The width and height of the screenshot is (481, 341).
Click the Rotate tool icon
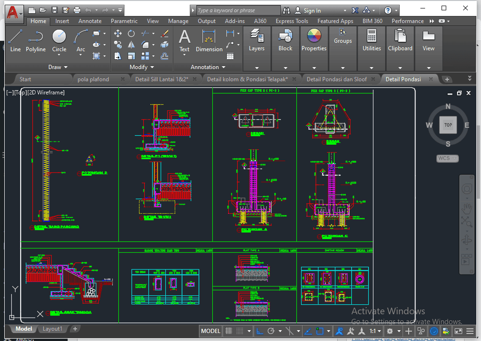pyautogui.click(x=132, y=33)
